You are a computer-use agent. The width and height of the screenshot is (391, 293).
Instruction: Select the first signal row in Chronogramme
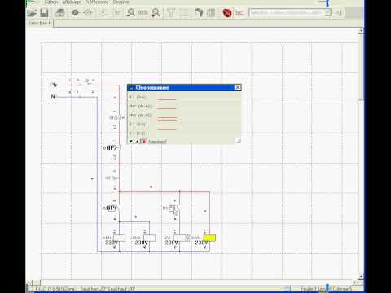[184, 97]
